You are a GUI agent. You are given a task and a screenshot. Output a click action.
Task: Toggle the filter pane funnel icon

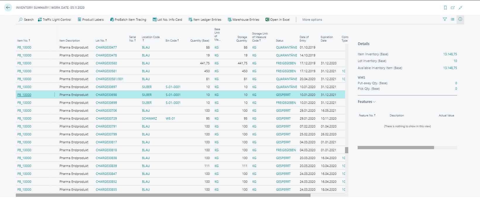(445, 19)
